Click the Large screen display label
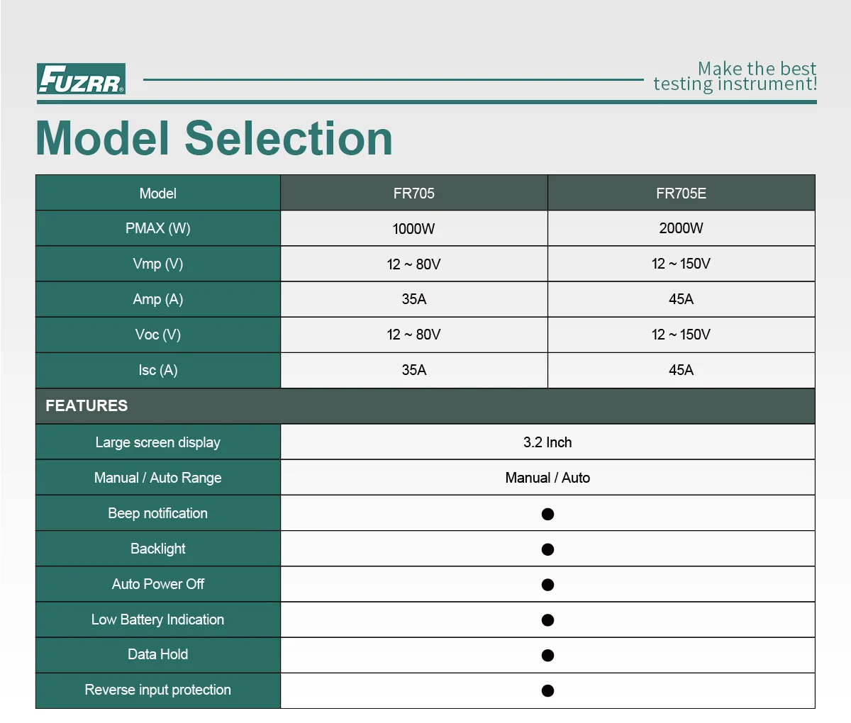851x723 pixels. click(x=158, y=442)
